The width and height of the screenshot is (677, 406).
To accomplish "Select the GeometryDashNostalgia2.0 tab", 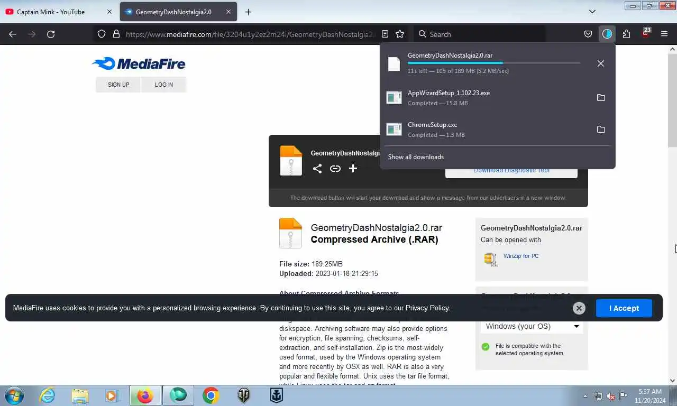I will click(178, 12).
